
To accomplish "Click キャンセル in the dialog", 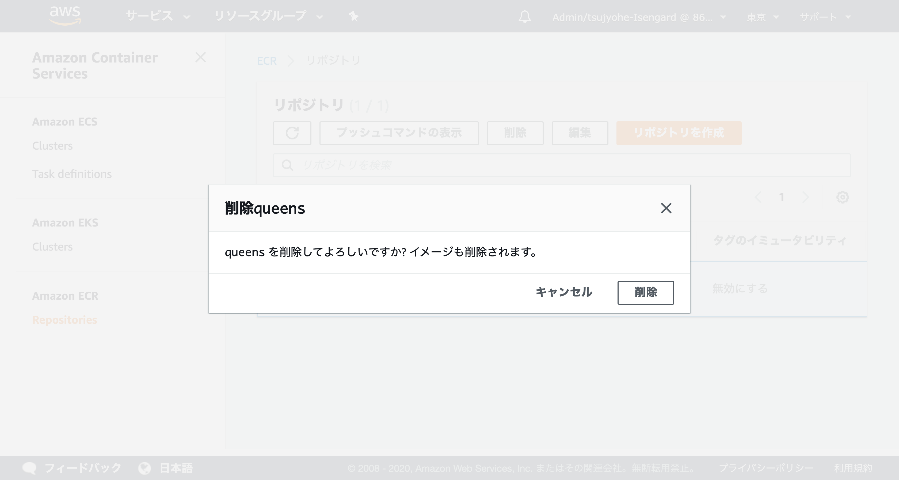I will [564, 292].
